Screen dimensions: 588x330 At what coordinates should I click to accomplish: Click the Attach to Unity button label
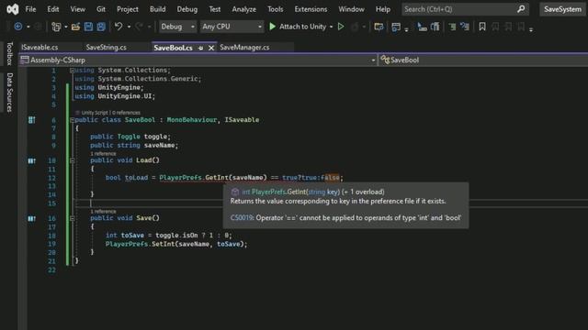click(x=302, y=27)
